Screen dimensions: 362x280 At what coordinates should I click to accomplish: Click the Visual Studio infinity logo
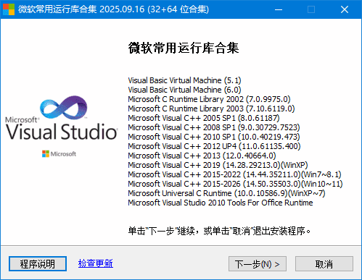(64, 107)
